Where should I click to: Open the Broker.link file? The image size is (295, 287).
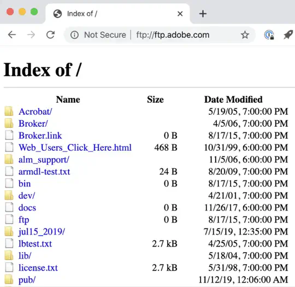pos(40,136)
